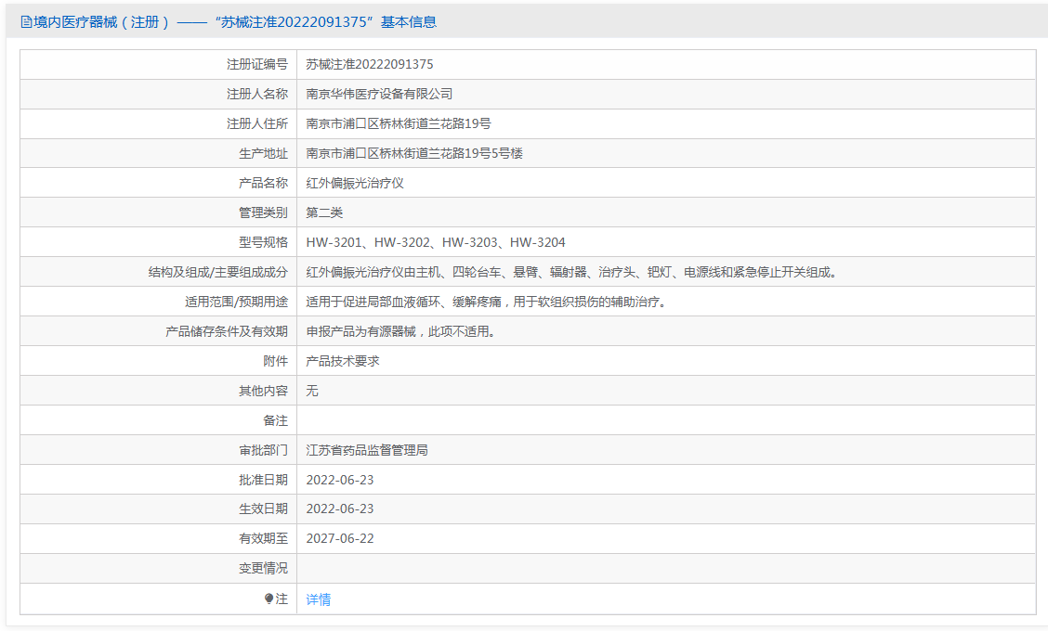Click the header title 境内医疗器械（注册）
Image resolution: width=1048 pixels, height=631 pixels.
[x=101, y=22]
